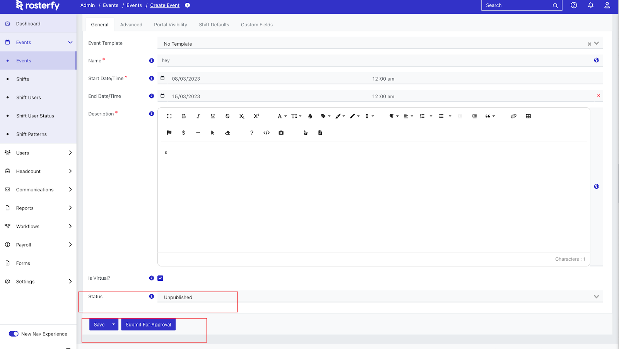
Task: Toggle the New Nav Experience switch
Action: click(14, 334)
